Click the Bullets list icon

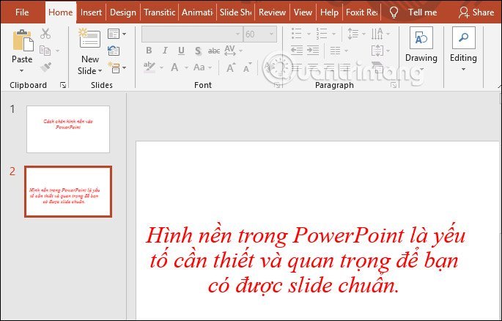[297, 33]
